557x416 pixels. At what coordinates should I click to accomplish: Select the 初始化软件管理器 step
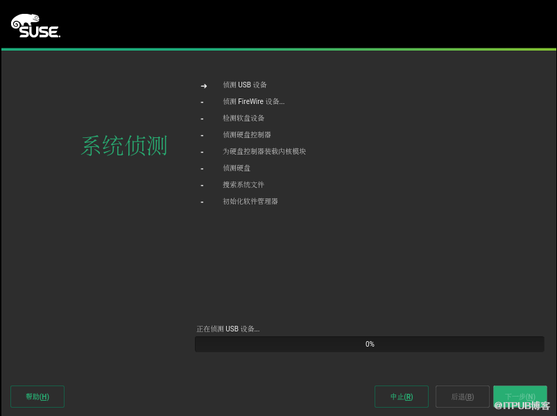click(250, 202)
